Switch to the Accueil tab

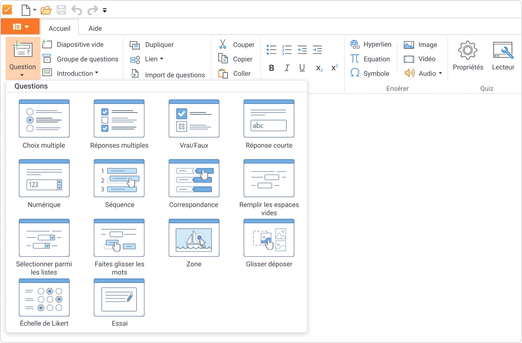[59, 28]
